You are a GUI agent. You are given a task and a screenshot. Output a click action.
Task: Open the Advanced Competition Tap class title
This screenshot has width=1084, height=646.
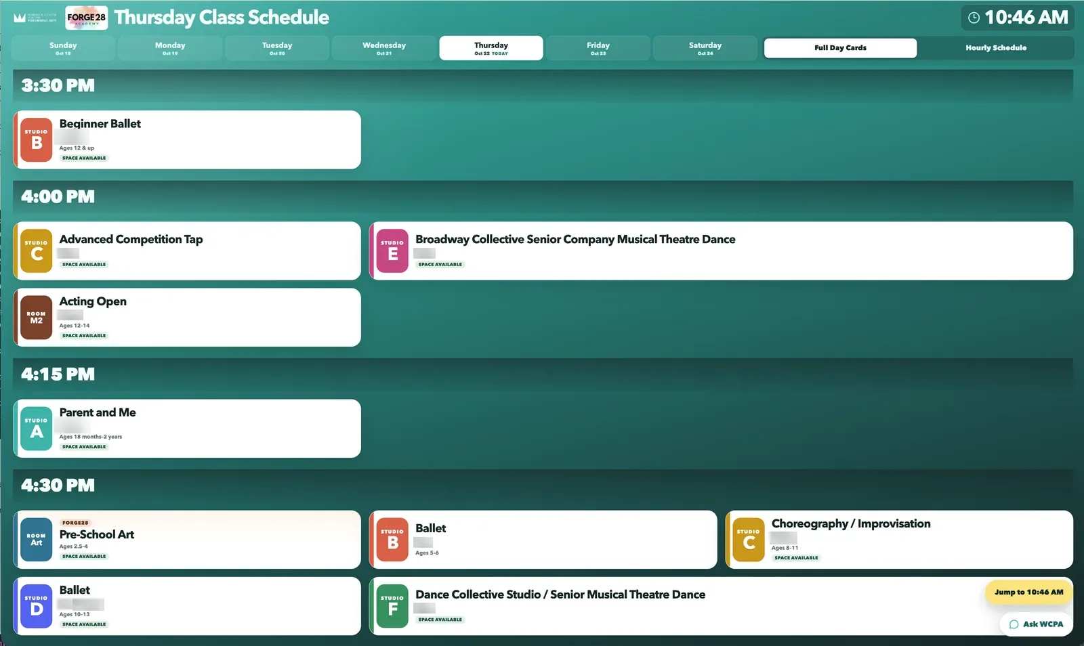coord(131,239)
